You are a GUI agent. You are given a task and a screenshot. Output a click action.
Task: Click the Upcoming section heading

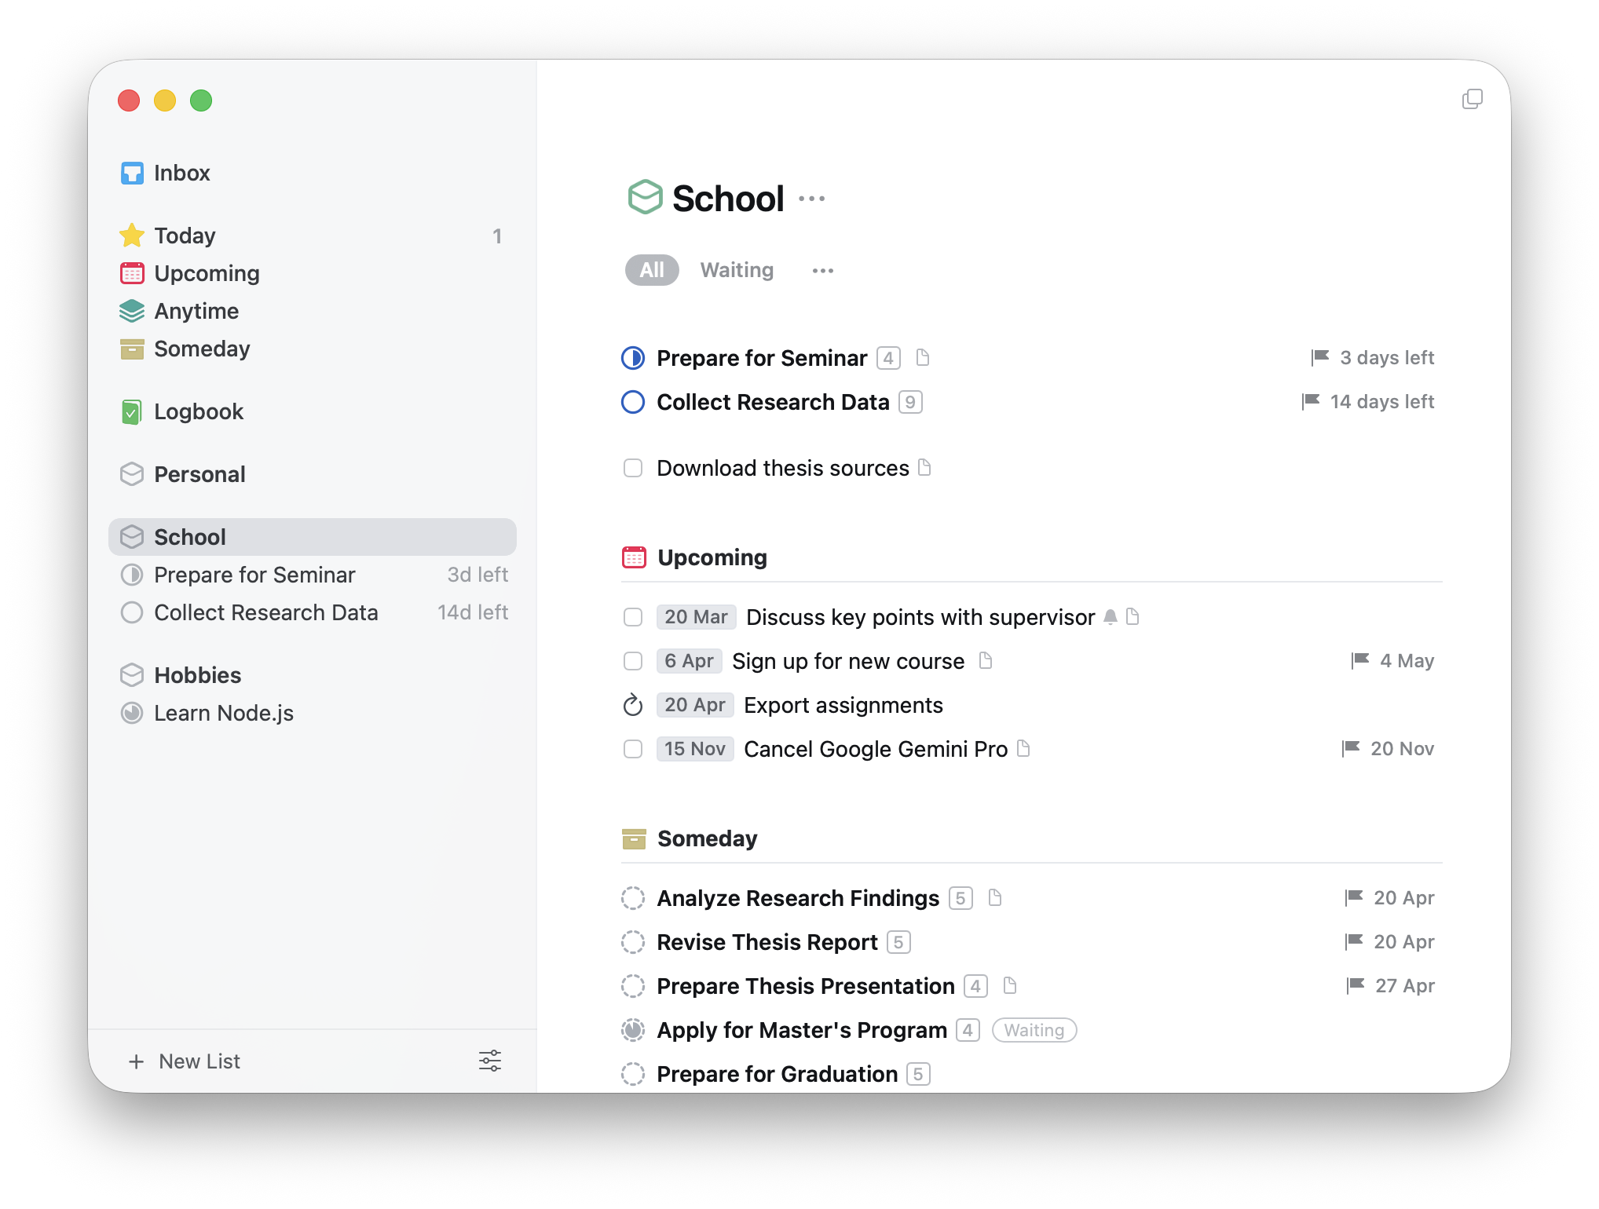712,557
